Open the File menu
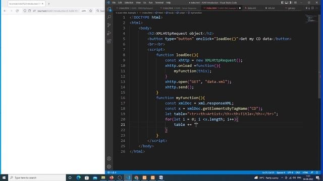 [x=114, y=3]
